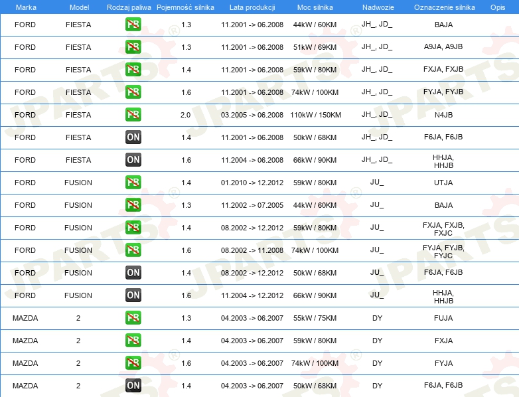Click petrol icon for Fiesta 2.0 N4JB row
519x397 pixels.
tap(133, 115)
